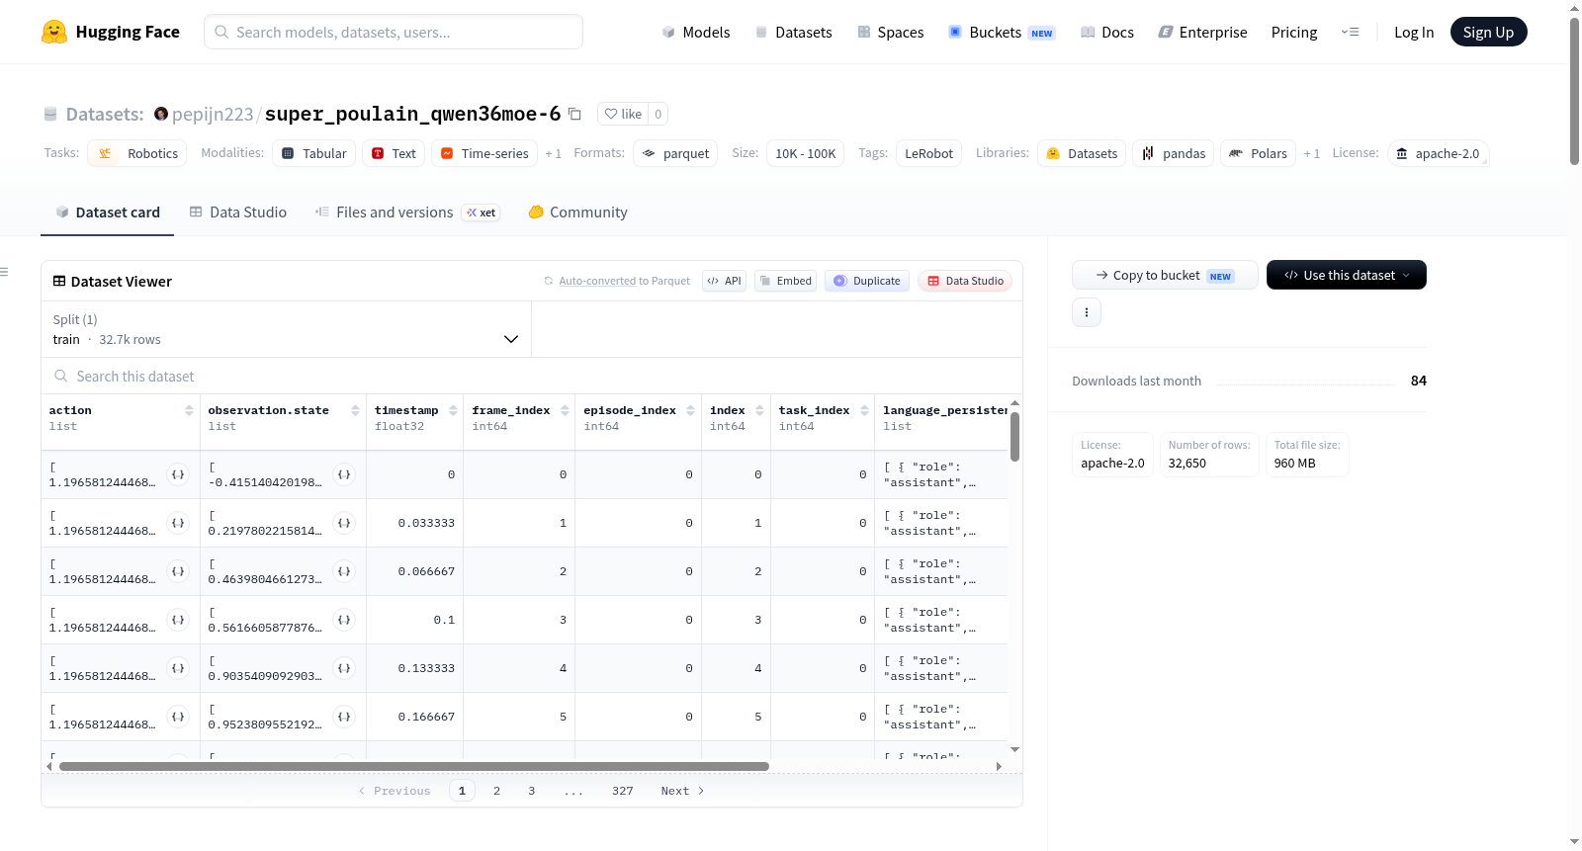This screenshot has height=851, width=1582.
Task: Expand action cell in timestamp 0.1 row
Action: pyautogui.click(x=178, y=620)
